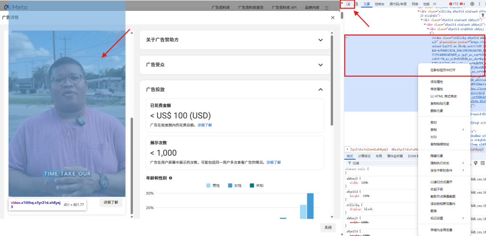The width and height of the screenshot is (486, 236).
Task: Activate the DevTools element inspector picker icon
Action: pos(348,4)
